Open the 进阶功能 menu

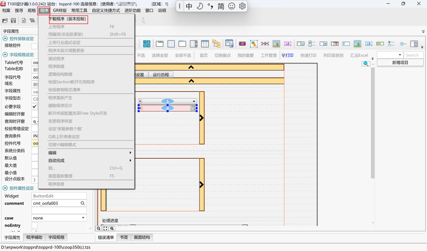pos(133,10)
